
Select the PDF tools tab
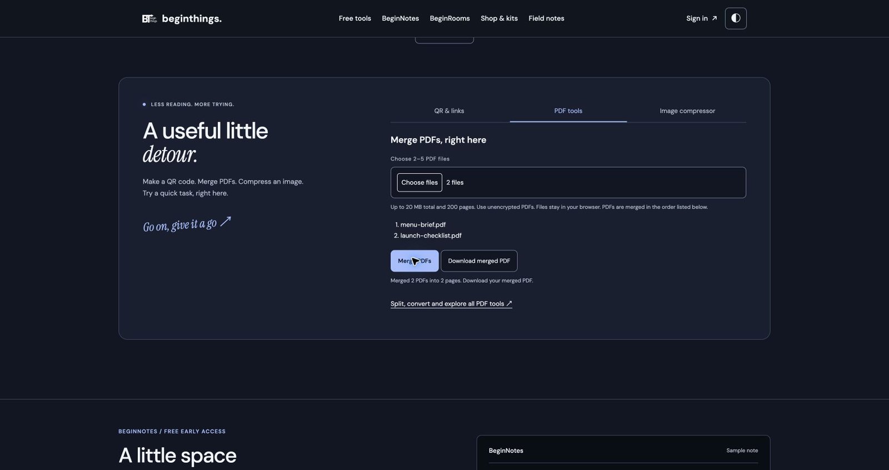(568, 111)
